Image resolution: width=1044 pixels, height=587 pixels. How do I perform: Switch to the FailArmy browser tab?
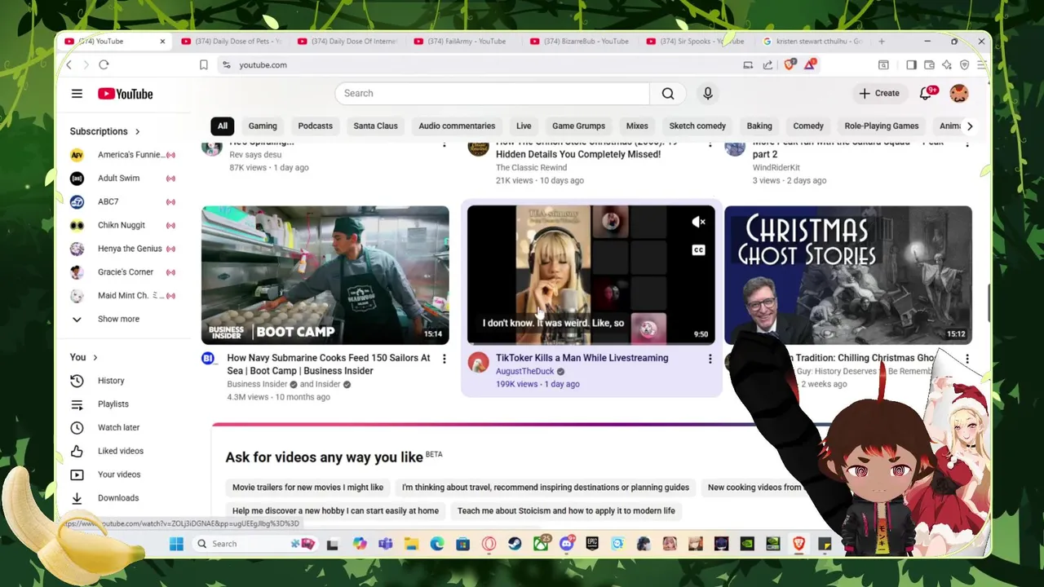coord(465,42)
